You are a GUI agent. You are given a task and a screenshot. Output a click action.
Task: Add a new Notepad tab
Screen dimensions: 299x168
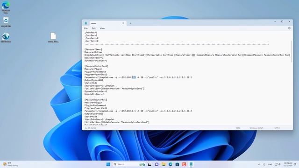click(x=130, y=23)
